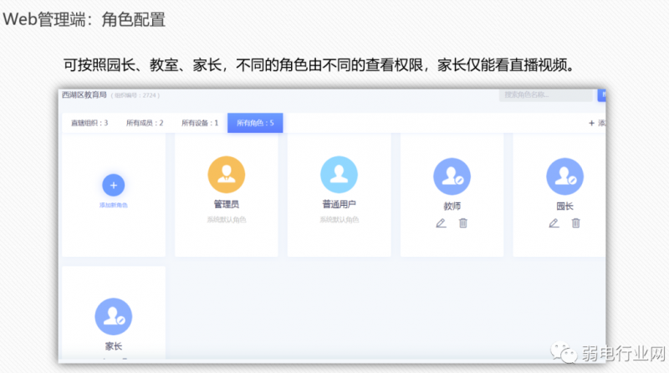Switch to the 直辖组织 tab
This screenshot has width=669, height=373.
click(x=89, y=123)
